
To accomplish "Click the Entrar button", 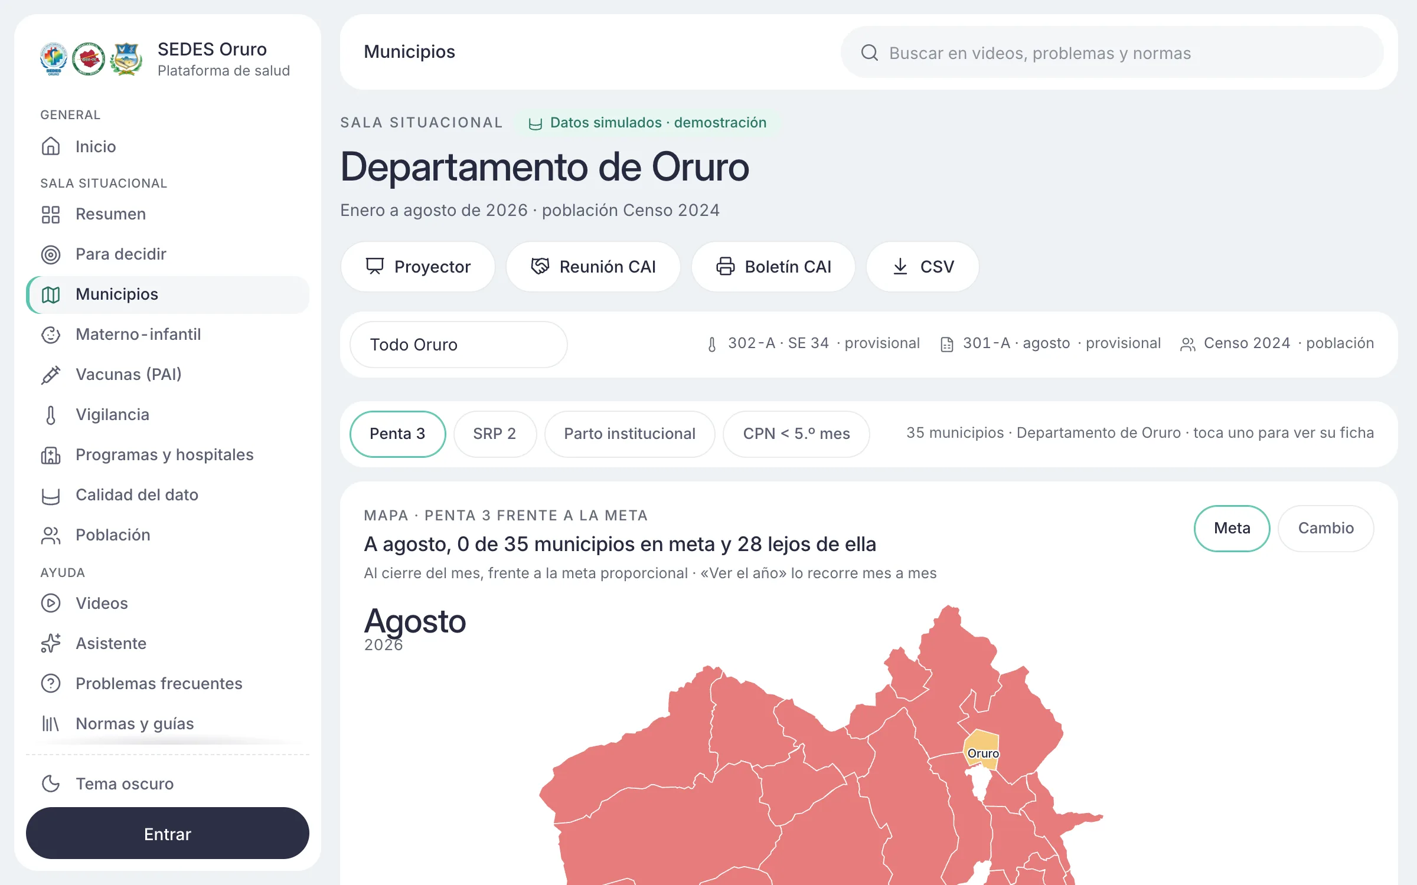I will 168,833.
